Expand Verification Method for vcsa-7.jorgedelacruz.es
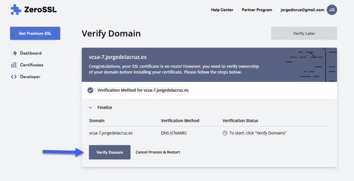 point(143,90)
